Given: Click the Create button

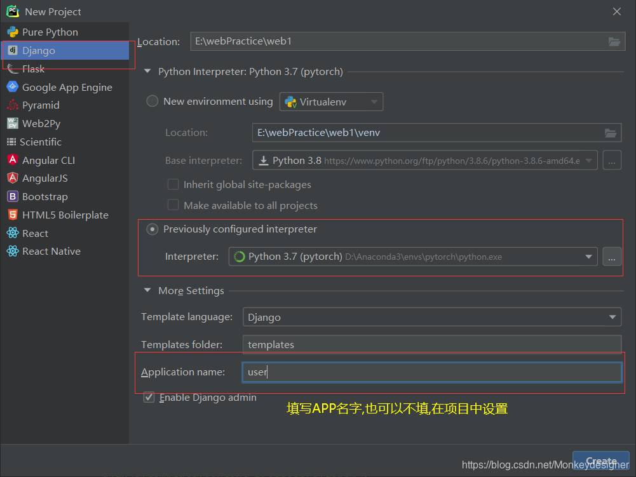Looking at the screenshot, I should [x=600, y=461].
